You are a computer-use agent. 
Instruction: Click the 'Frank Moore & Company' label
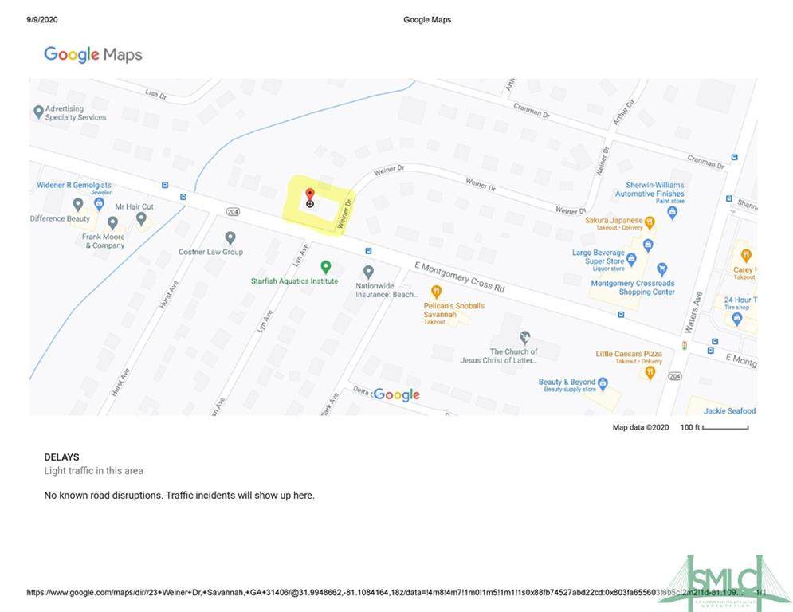point(104,241)
